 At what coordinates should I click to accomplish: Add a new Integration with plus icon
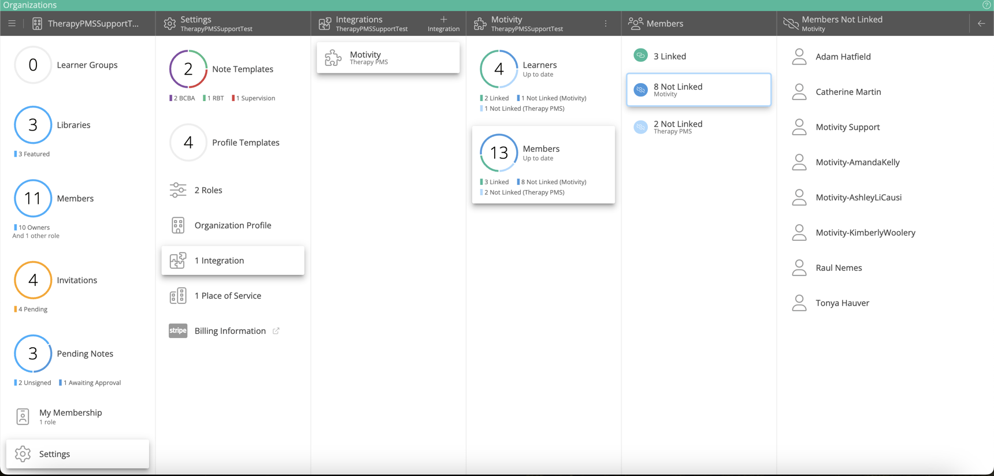tap(443, 23)
